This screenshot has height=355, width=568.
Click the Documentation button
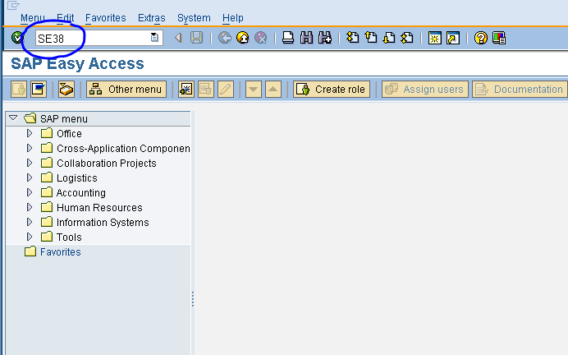coord(520,90)
